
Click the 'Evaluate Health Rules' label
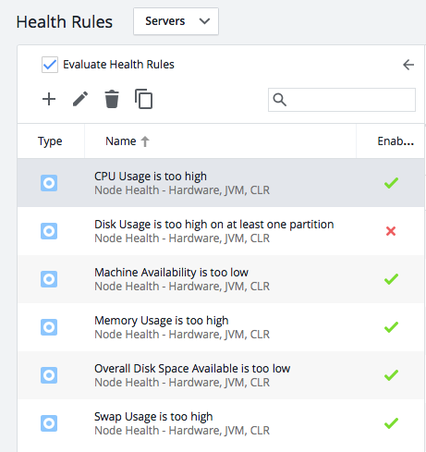pos(118,65)
